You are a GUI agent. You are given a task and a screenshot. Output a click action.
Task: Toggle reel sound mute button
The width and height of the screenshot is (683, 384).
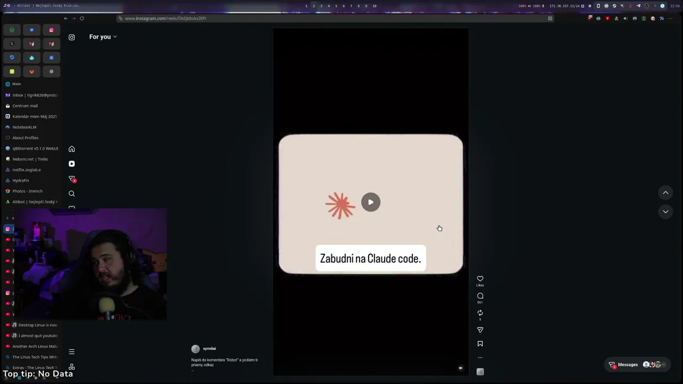click(x=461, y=368)
